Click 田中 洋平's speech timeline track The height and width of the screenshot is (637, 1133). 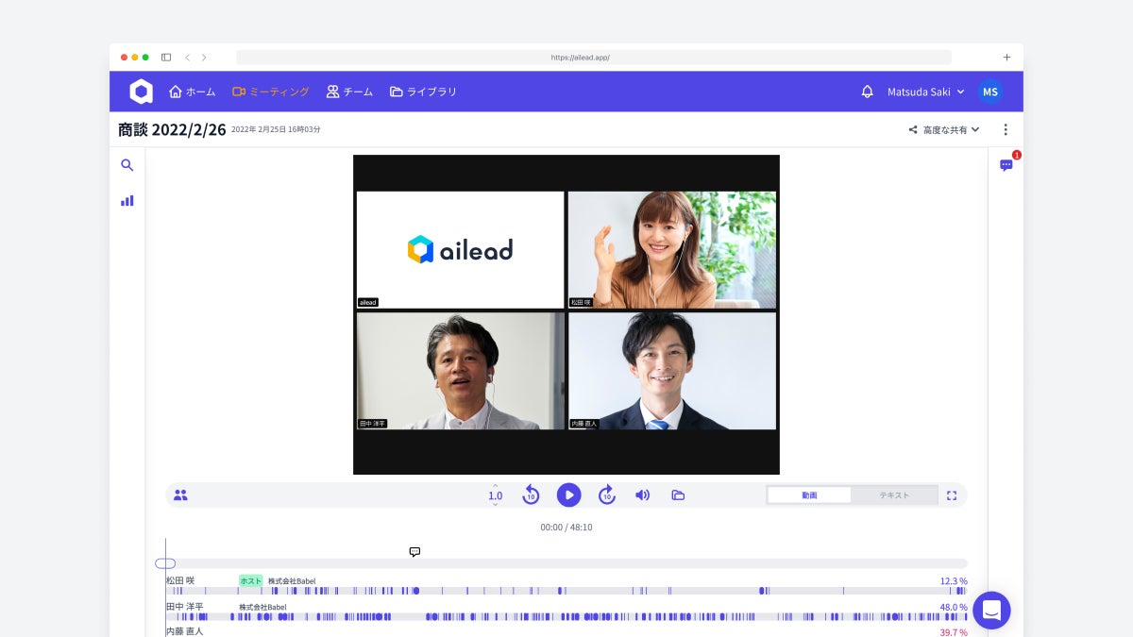[x=566, y=616]
